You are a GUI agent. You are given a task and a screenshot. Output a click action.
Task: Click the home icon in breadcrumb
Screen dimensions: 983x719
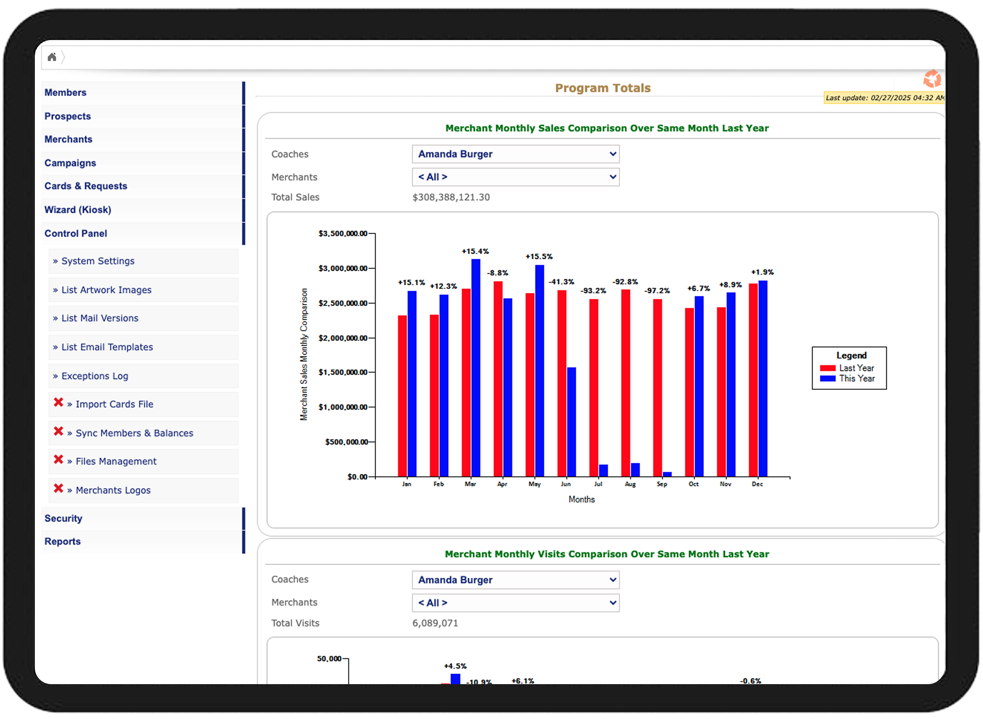click(x=52, y=57)
